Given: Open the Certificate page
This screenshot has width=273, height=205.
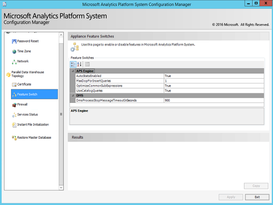Looking at the screenshot, I should (x=24, y=84).
